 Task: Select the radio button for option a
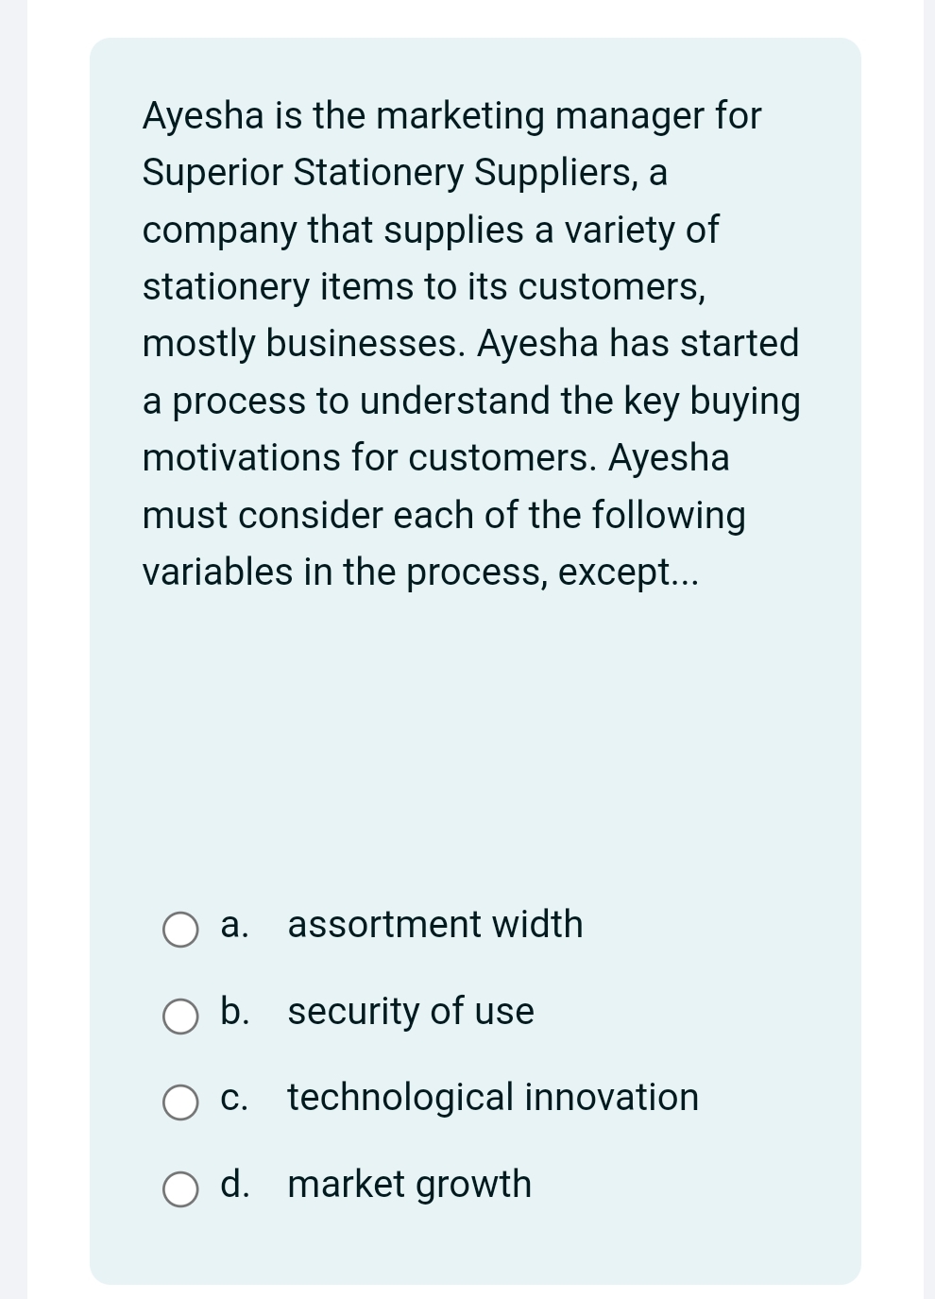click(x=180, y=930)
